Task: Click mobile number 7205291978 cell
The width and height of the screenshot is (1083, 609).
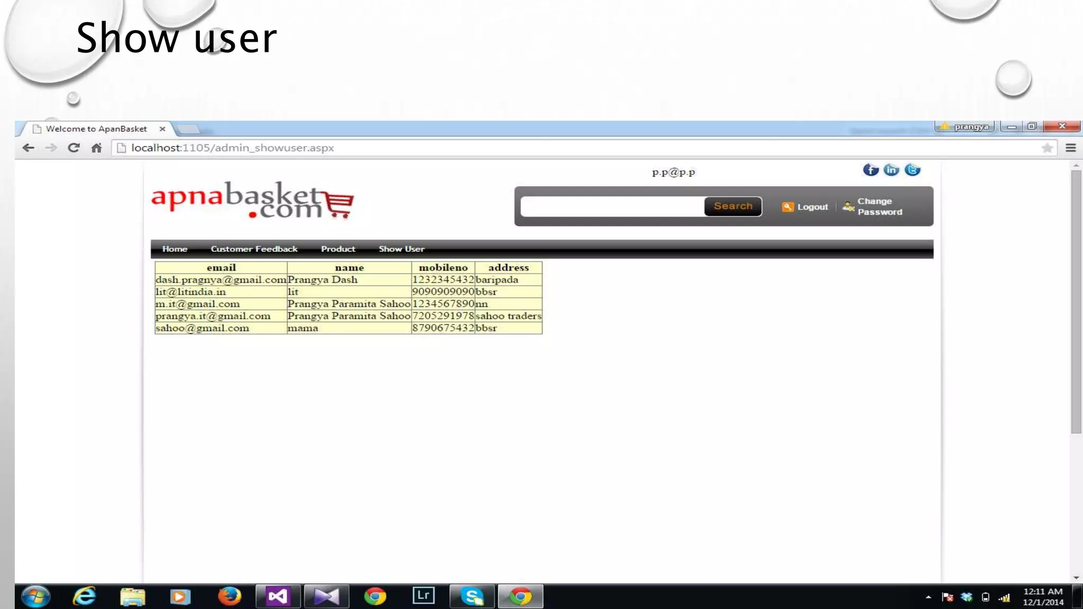Action: [443, 316]
